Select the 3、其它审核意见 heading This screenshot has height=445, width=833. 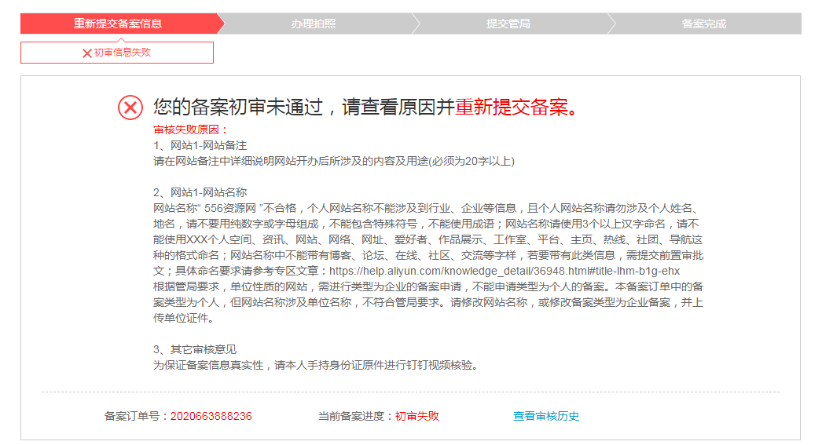tap(195, 349)
